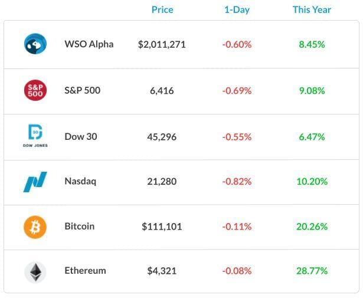The height and width of the screenshot is (298, 363).
Task: Click the Ethereum diamond logo icon
Action: [x=35, y=272]
